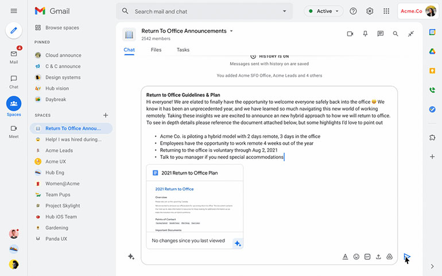
Task: Click the compose pencil button
Action: pos(14,30)
